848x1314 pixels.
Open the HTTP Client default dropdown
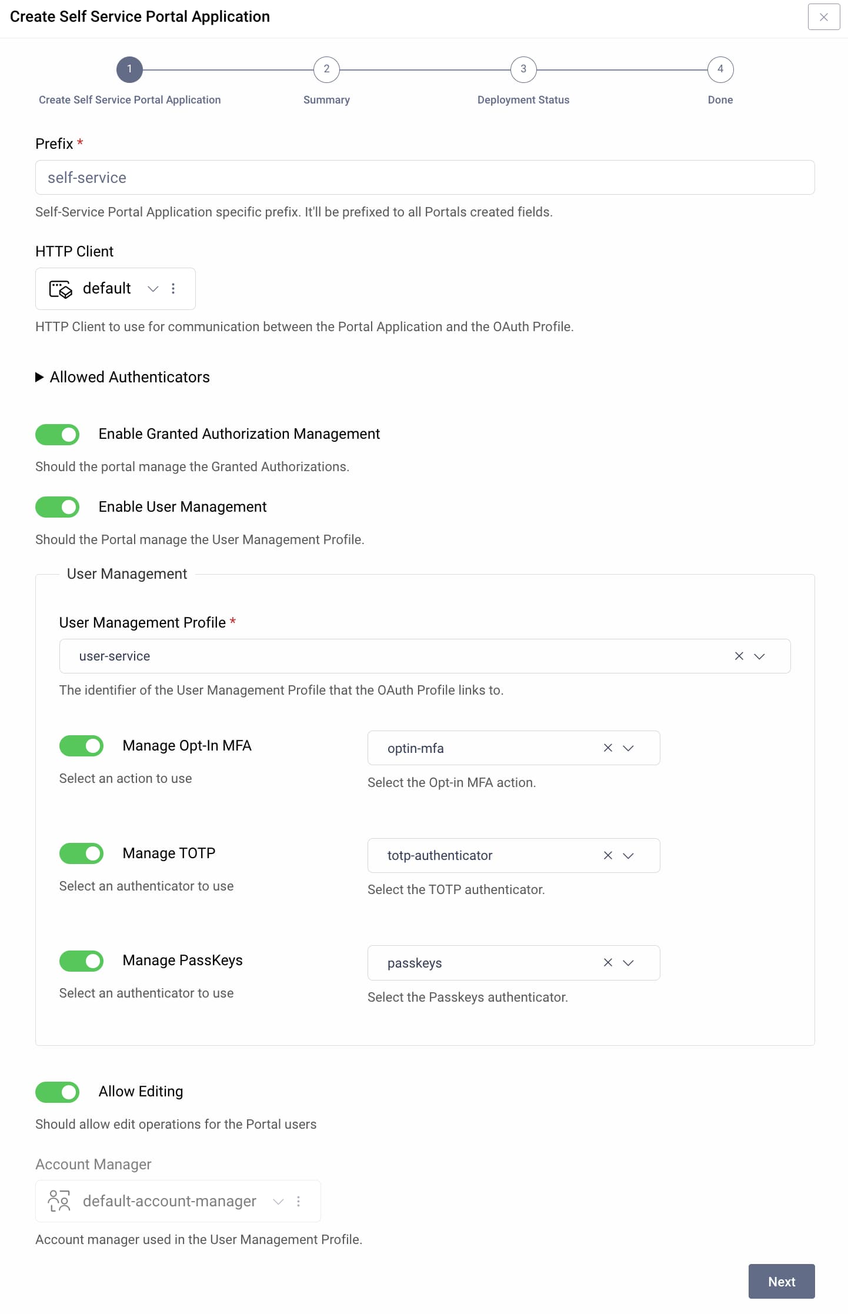pos(153,289)
